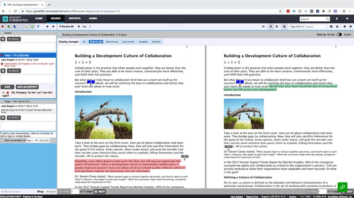
Task: Open the green chat bubble widget
Action: click(x=342, y=187)
